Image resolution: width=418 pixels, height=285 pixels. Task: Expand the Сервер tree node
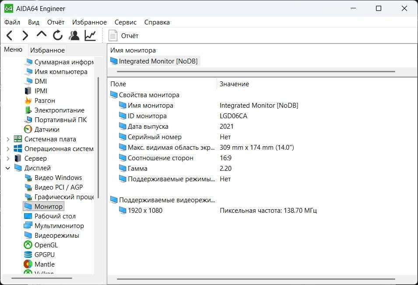pyautogui.click(x=8, y=158)
